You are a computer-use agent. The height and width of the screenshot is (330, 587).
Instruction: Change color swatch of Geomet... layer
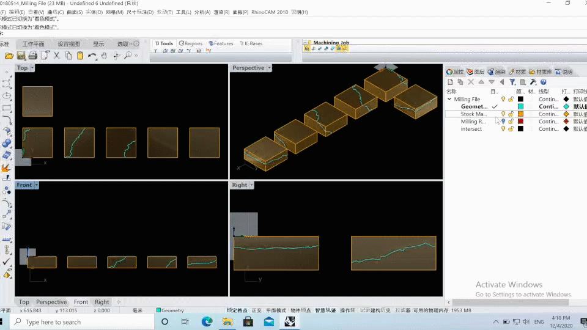[520, 106]
